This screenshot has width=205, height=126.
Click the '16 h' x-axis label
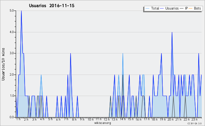139,120
